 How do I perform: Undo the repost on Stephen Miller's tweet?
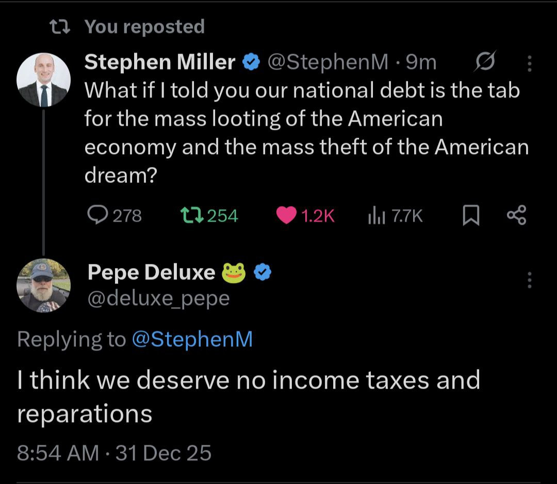[x=191, y=215]
